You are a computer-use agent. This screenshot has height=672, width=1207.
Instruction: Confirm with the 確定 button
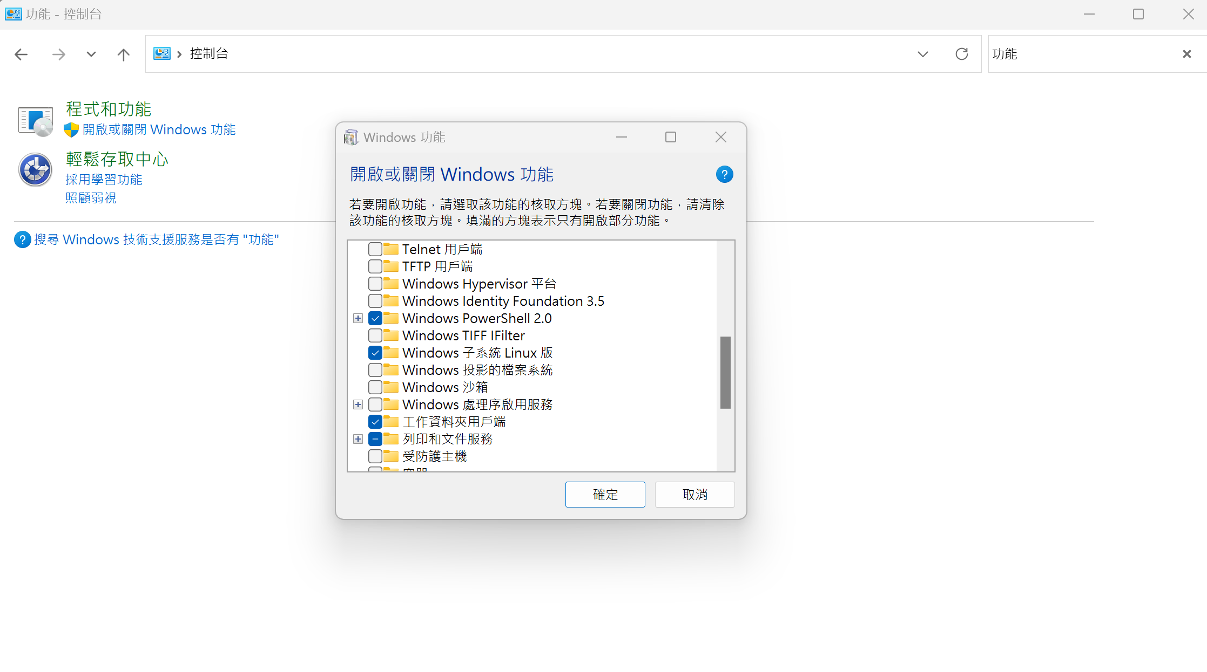pos(605,495)
